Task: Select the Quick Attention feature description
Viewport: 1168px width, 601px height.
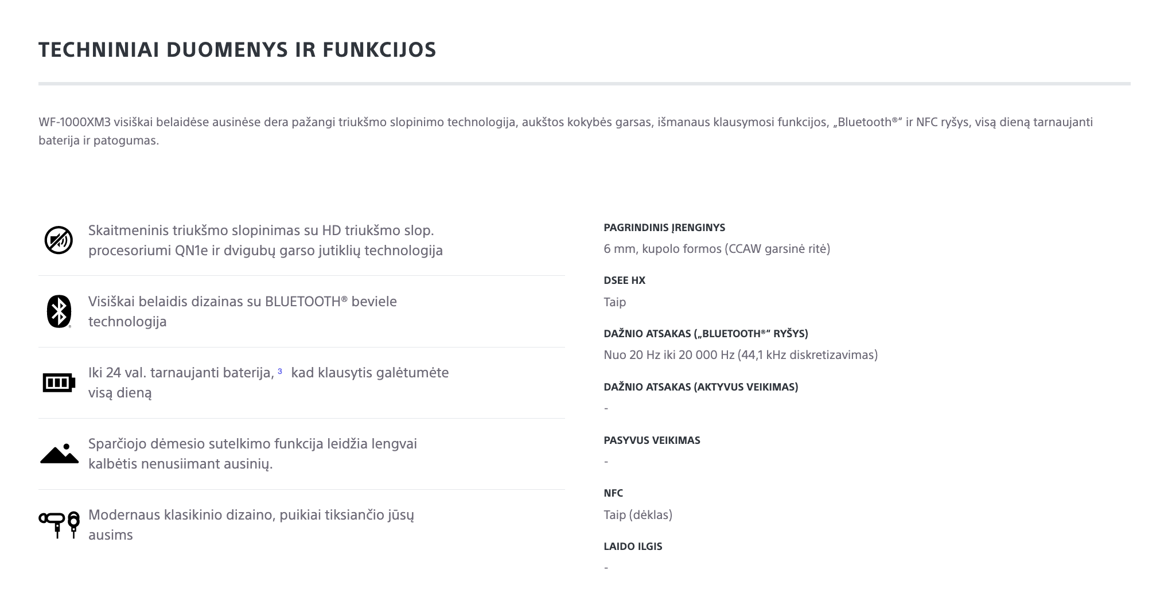Action: click(252, 454)
